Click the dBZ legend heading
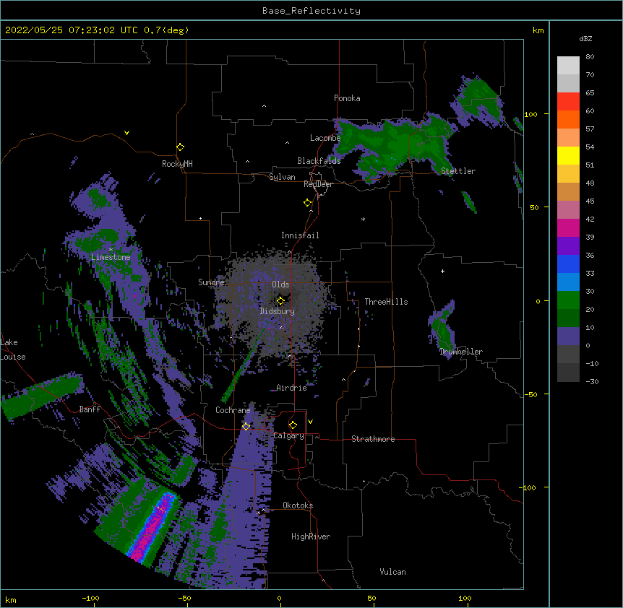623x608 pixels. (x=585, y=38)
